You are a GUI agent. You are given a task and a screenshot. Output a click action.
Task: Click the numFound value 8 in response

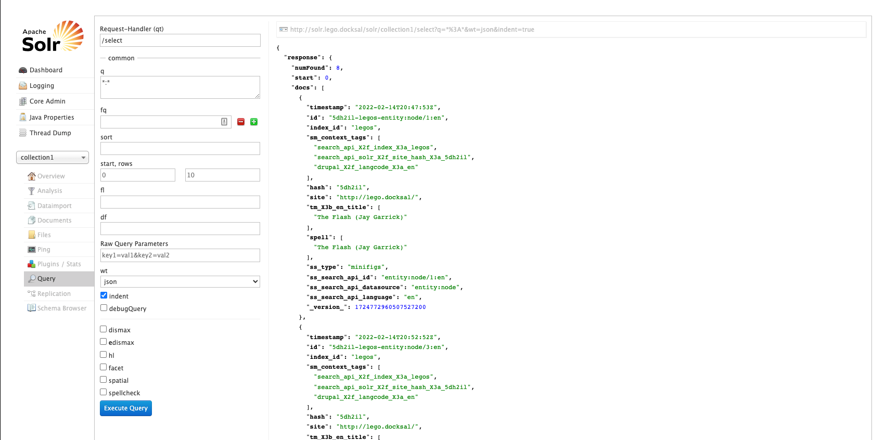point(338,68)
